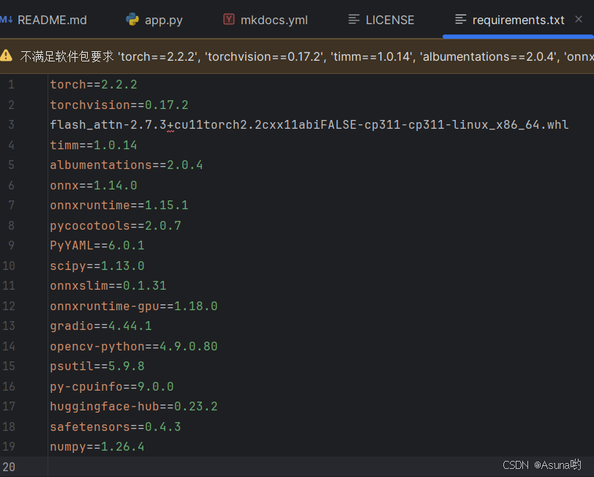Click line number 3 in the gutter
The height and width of the screenshot is (477, 594).
point(10,124)
